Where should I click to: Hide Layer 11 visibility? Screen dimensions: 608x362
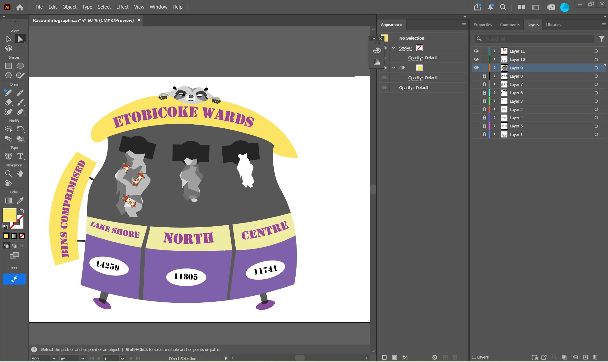point(476,51)
